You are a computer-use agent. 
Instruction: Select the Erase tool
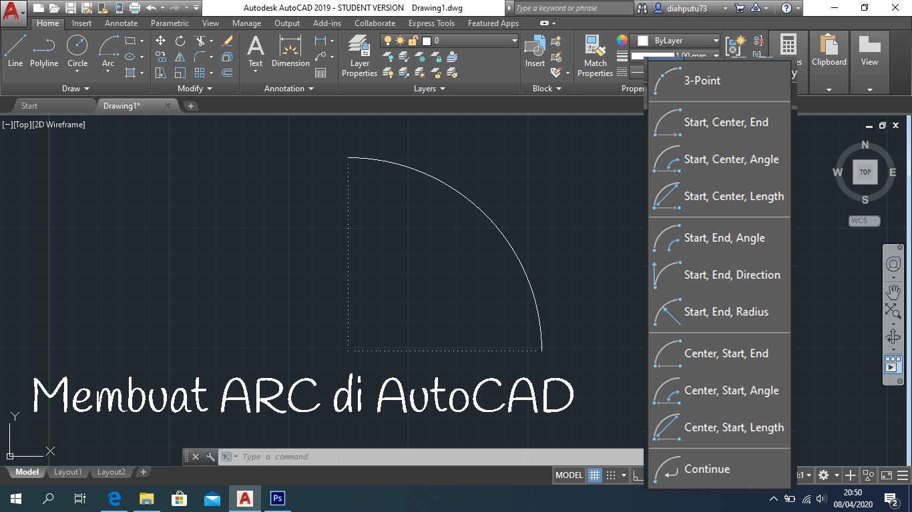pyautogui.click(x=227, y=41)
